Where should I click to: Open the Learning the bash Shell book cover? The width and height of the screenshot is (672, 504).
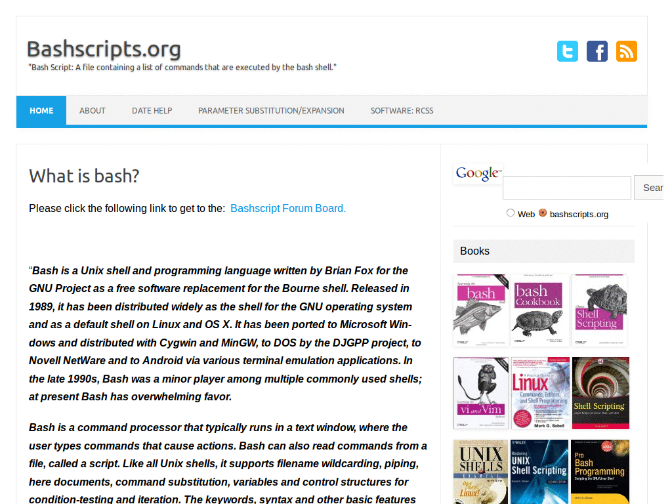(x=481, y=310)
